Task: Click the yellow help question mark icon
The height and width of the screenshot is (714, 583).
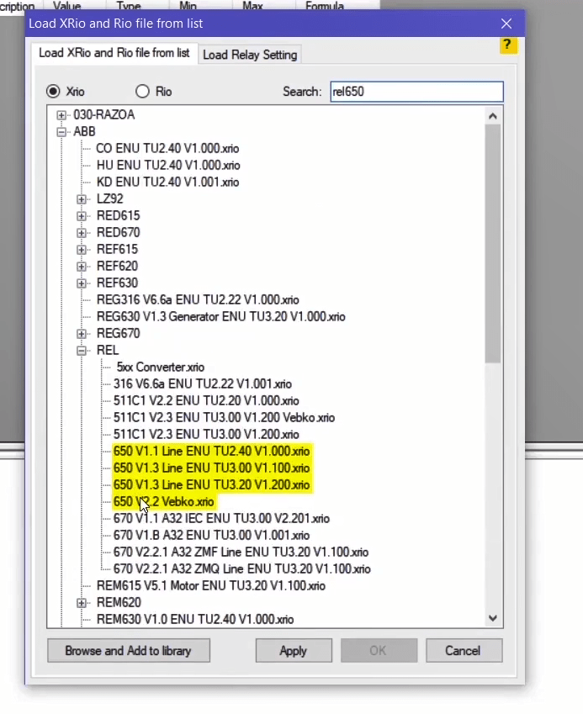Action: pyautogui.click(x=508, y=45)
